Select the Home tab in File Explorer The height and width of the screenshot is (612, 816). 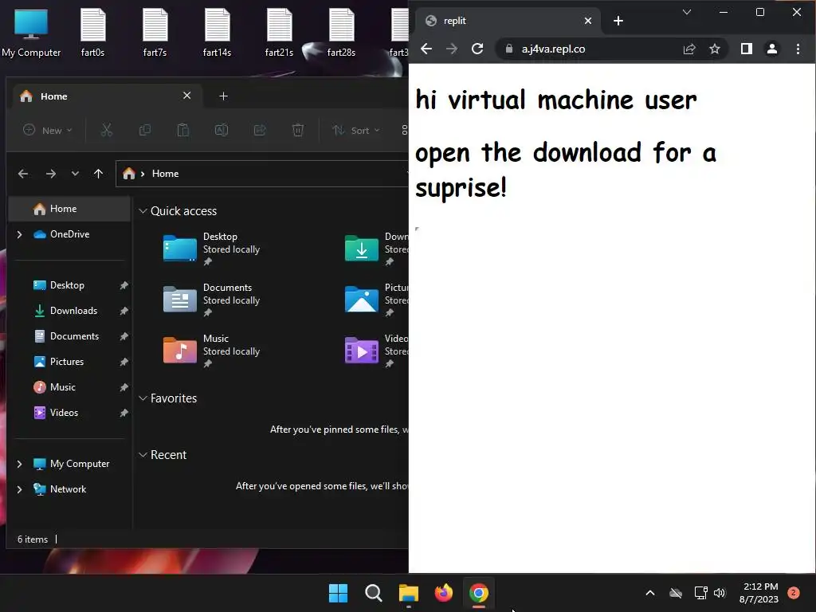tap(107, 96)
